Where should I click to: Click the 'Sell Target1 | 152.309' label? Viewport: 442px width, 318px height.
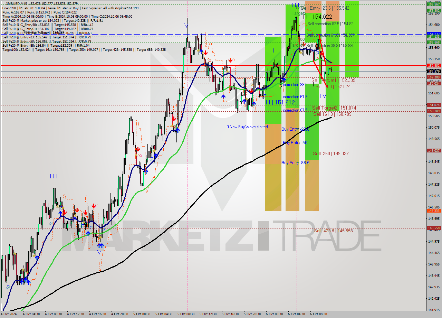(x=333, y=80)
